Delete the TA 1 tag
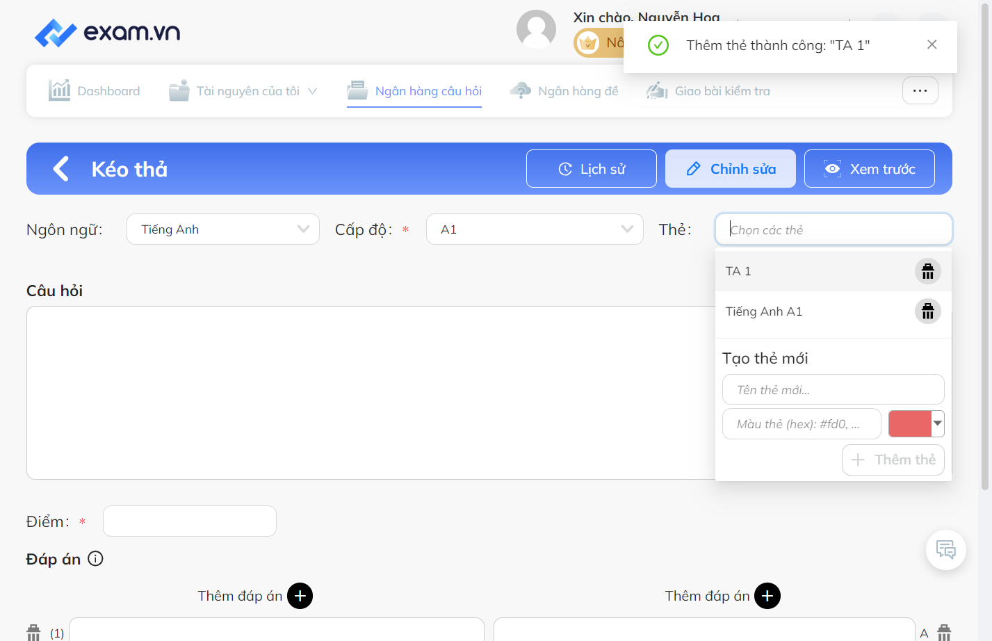The width and height of the screenshot is (992, 641). [927, 271]
